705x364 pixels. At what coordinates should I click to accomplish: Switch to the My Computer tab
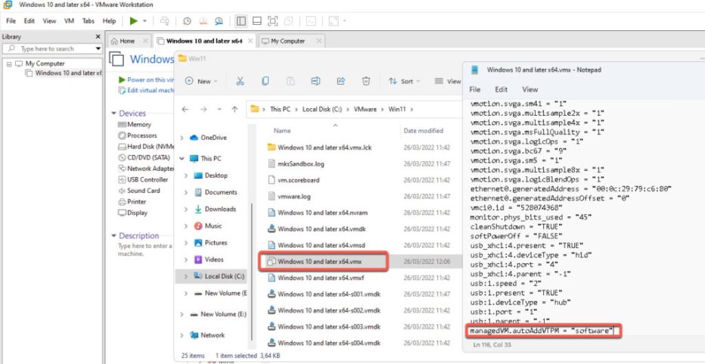click(287, 41)
